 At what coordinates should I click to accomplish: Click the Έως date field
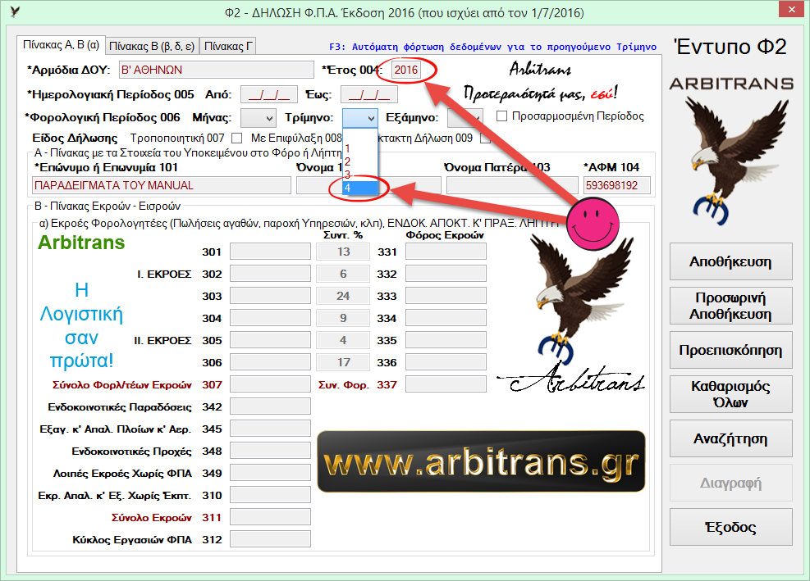pyautogui.click(x=370, y=94)
